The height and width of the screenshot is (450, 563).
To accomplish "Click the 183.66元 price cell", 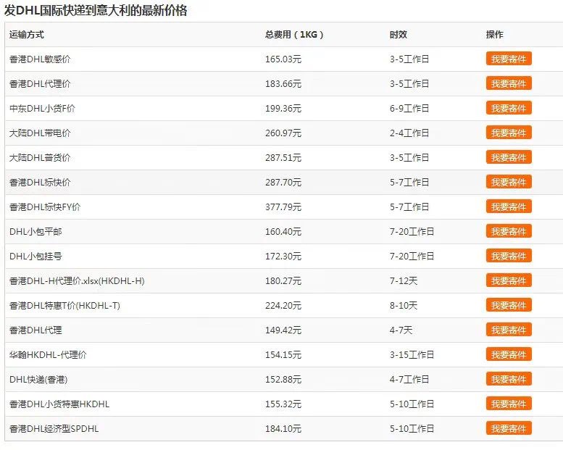I will click(x=283, y=83).
